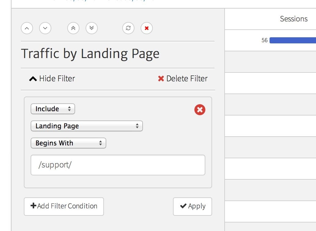Image resolution: width=316 pixels, height=231 pixels.
Task: Remove widget using small red X icon
Action: pos(147,28)
